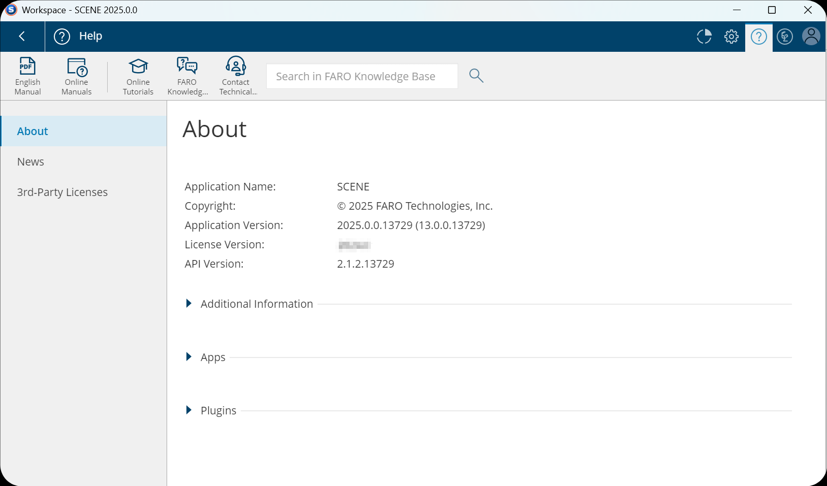The height and width of the screenshot is (486, 827).
Task: Click the SCENE application name value
Action: click(x=353, y=186)
